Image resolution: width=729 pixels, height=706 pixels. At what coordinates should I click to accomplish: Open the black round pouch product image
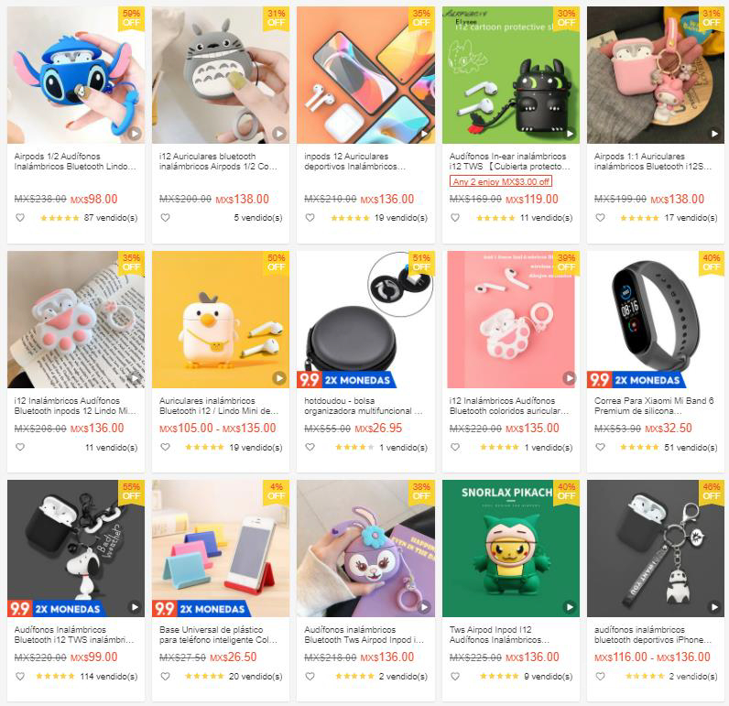365,320
